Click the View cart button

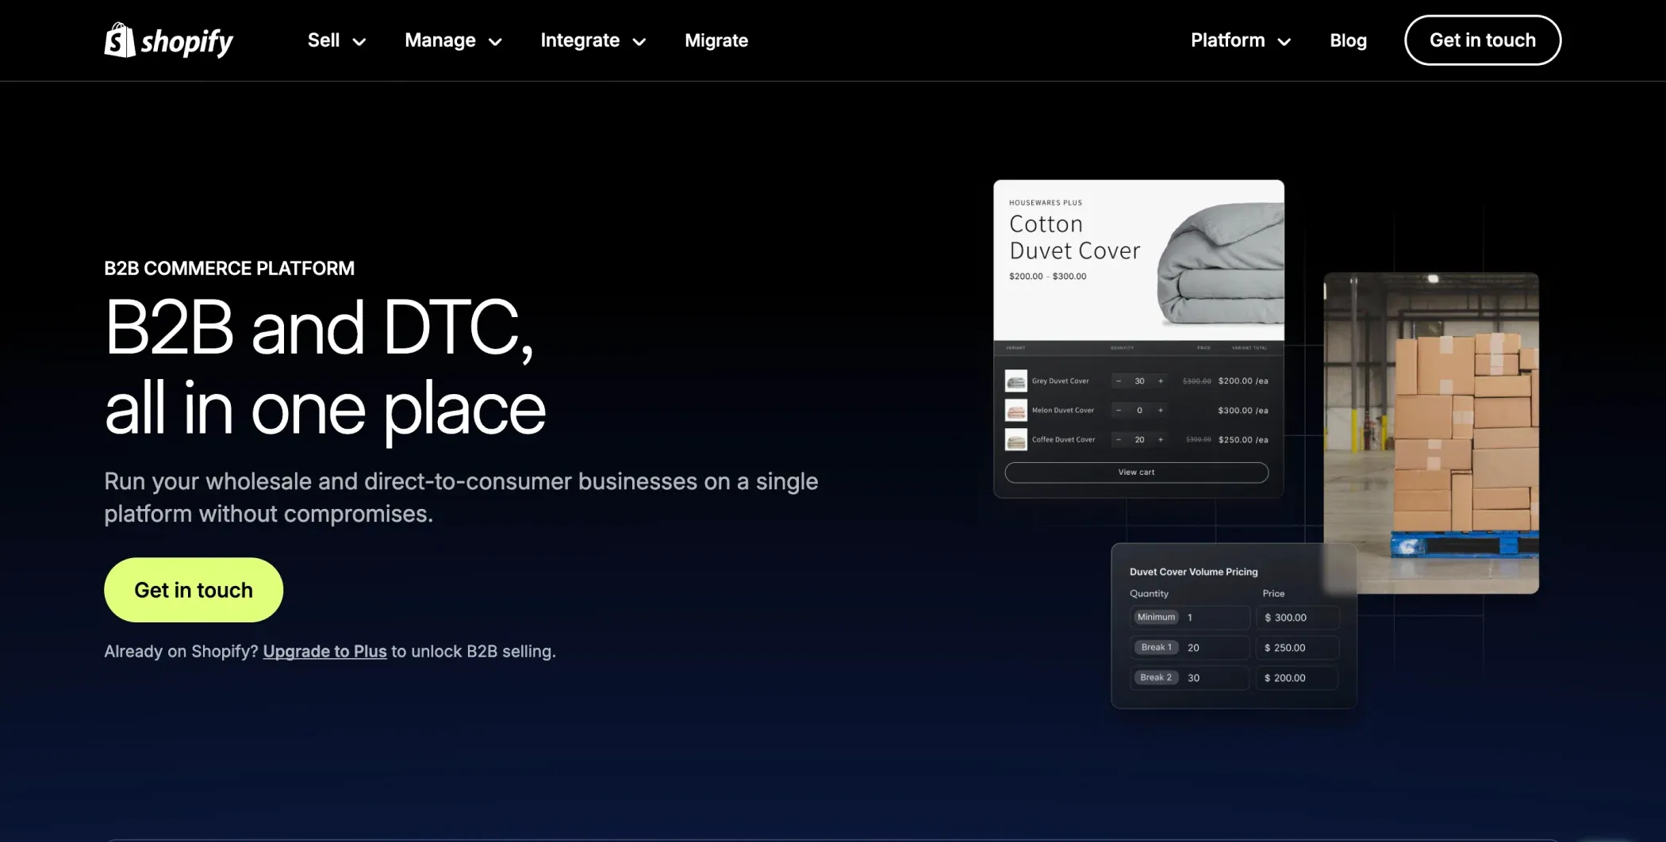1136,473
